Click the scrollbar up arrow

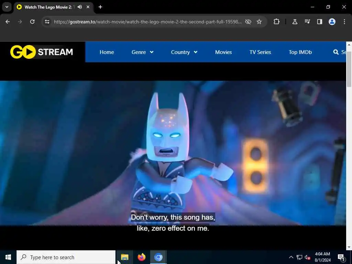point(349,44)
